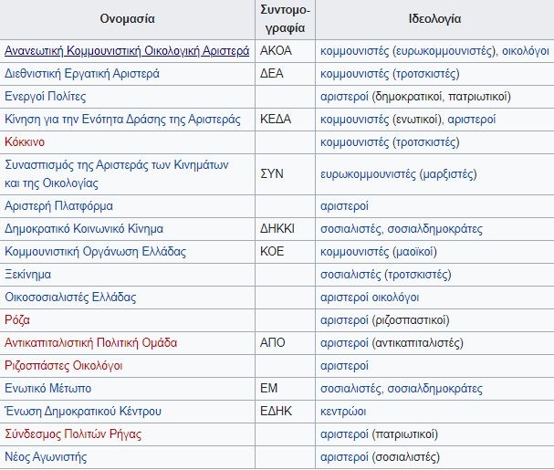Open the Νέος Αγωνιστής link
The width and height of the screenshot is (554, 470).
(x=46, y=456)
